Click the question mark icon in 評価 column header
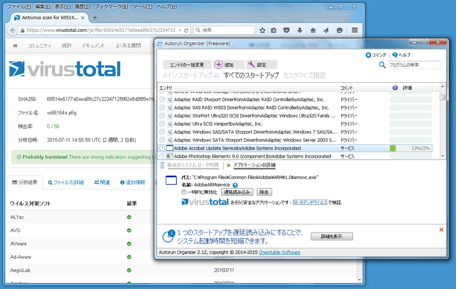Screen dimensions: 456x289 [395, 88]
